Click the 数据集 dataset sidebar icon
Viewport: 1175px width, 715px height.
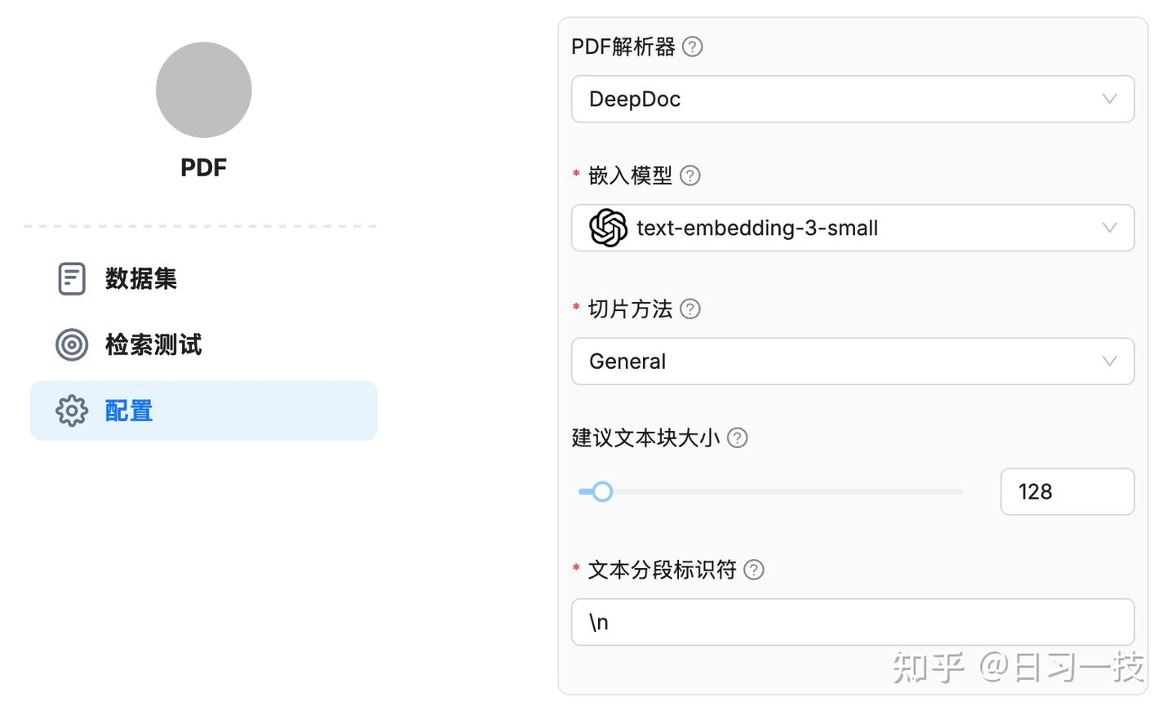click(72, 278)
